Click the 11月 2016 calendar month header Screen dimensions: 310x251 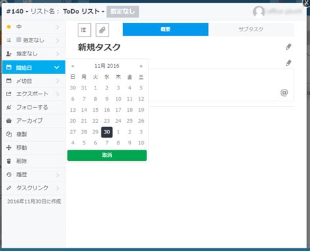[x=107, y=66]
